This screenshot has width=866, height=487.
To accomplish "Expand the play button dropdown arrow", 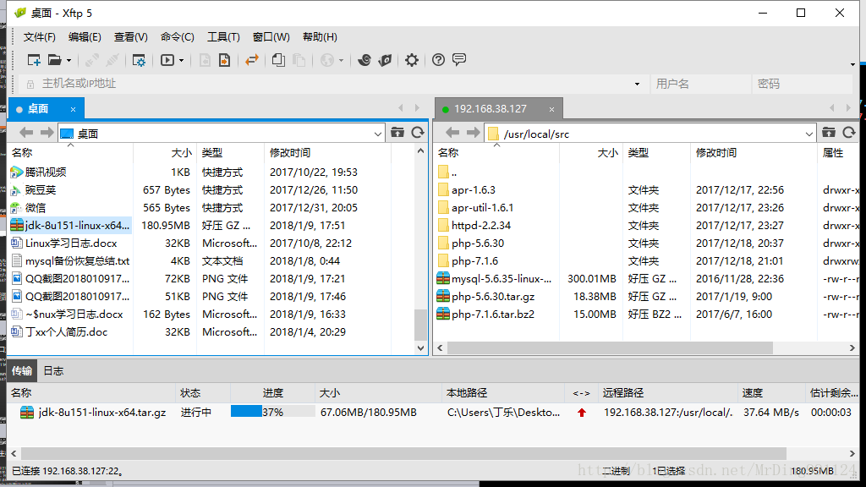I will click(181, 60).
